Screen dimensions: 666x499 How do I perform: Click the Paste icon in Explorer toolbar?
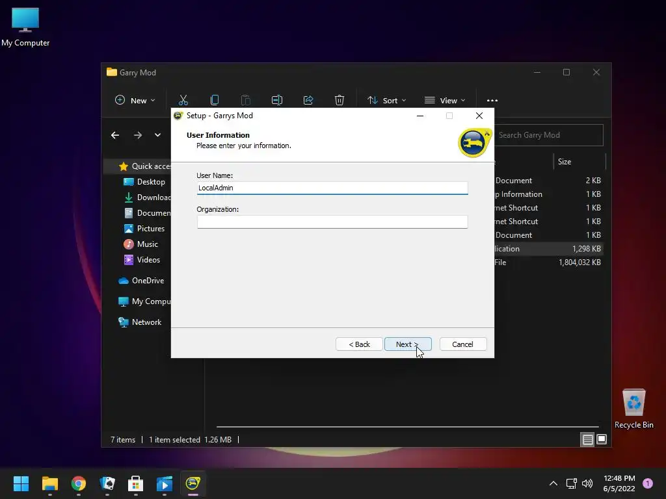click(x=245, y=100)
